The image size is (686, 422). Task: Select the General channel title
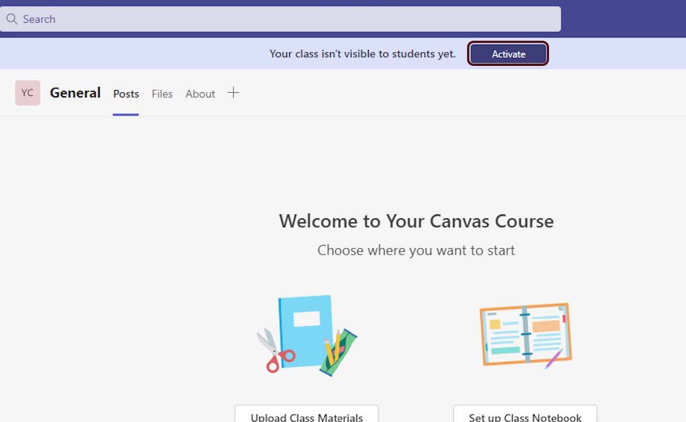[x=75, y=93]
